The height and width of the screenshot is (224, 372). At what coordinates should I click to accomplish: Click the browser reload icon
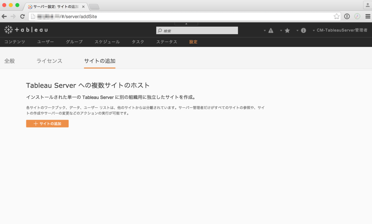(x=22, y=16)
